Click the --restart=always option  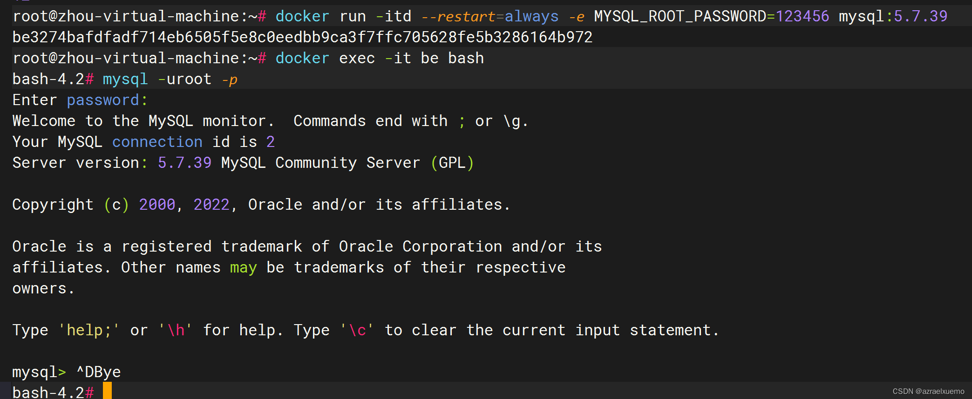pos(489,16)
